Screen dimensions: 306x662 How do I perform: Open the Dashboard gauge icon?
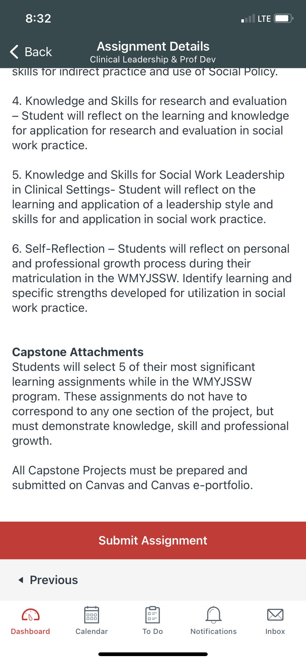[x=31, y=615]
